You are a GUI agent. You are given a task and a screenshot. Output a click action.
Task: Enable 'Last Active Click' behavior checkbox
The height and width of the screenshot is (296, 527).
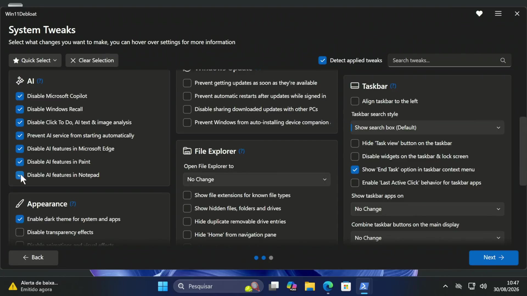coord(355,183)
